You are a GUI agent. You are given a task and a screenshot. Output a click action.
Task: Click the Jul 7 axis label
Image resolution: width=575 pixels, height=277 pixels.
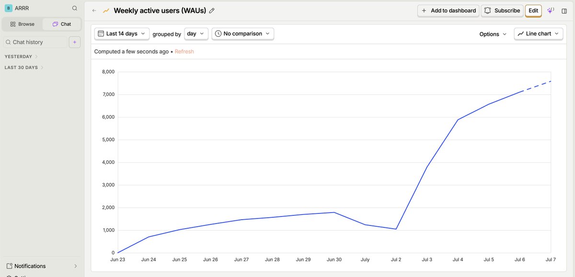[551, 260]
